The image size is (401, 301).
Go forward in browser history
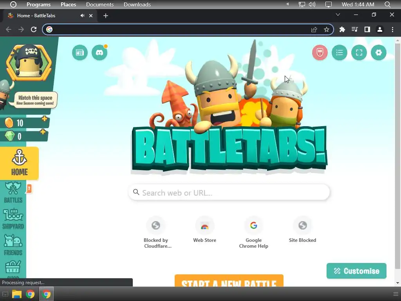21,29
